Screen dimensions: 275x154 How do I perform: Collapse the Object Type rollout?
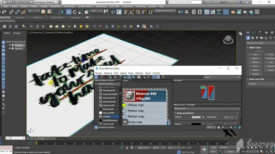click(247, 47)
